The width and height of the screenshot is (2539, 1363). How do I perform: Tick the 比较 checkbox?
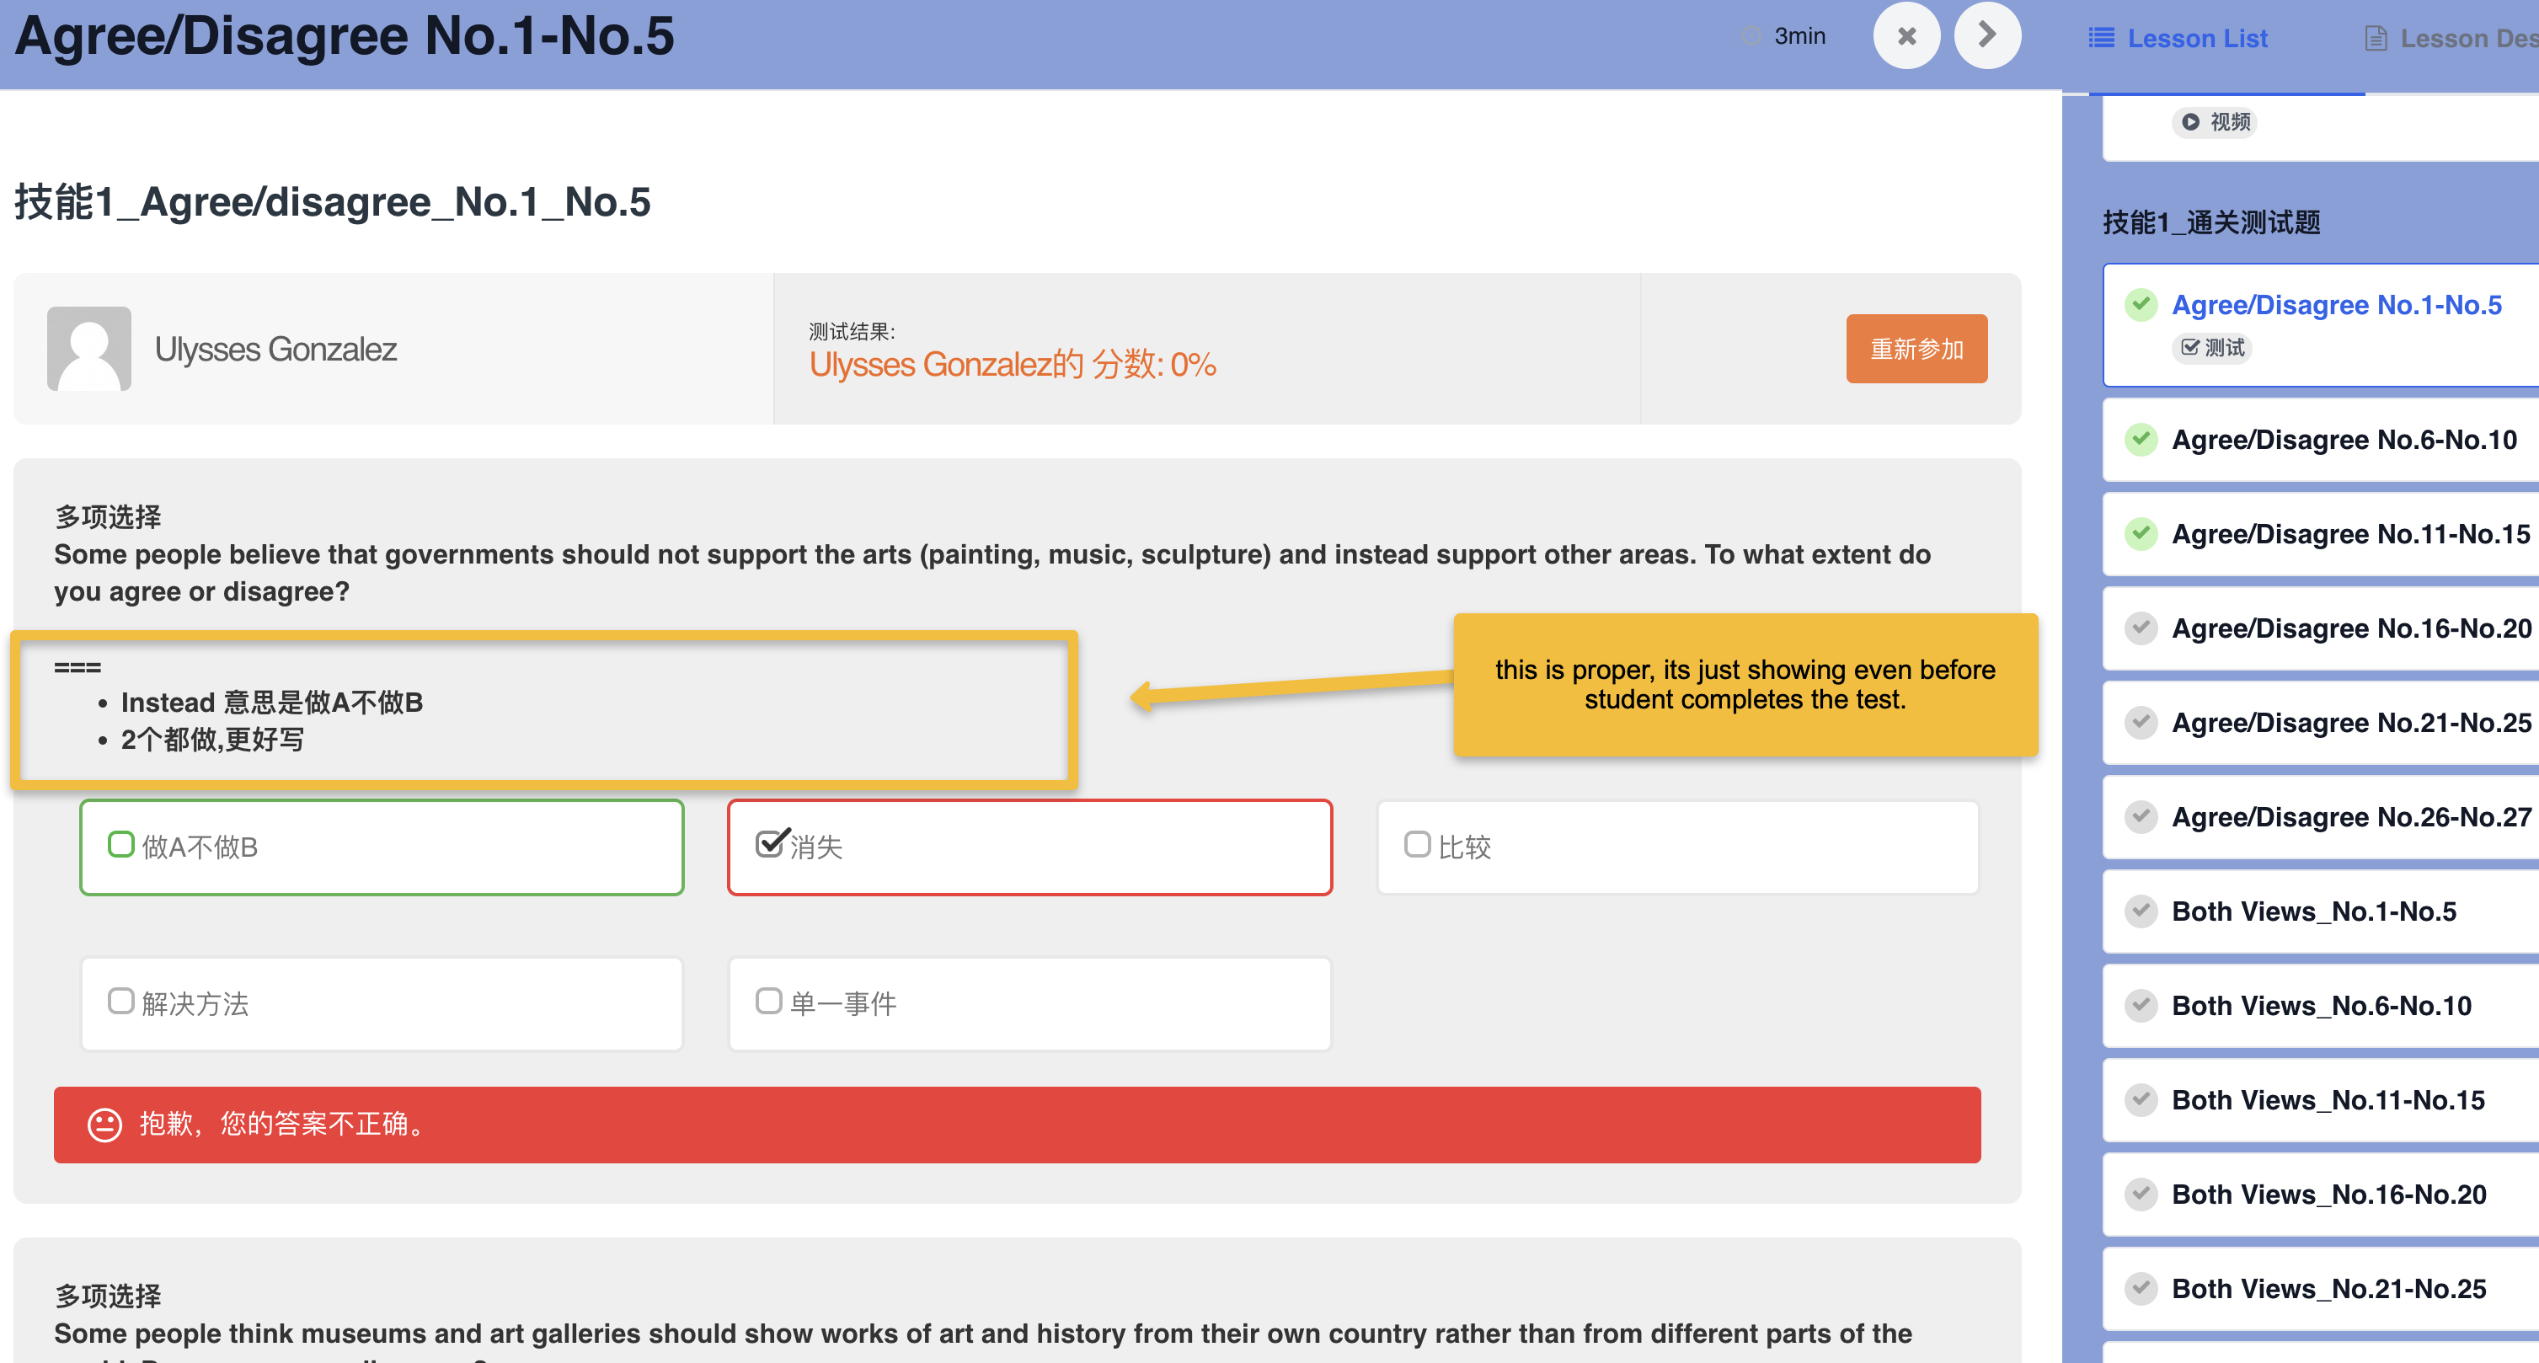point(1418,845)
